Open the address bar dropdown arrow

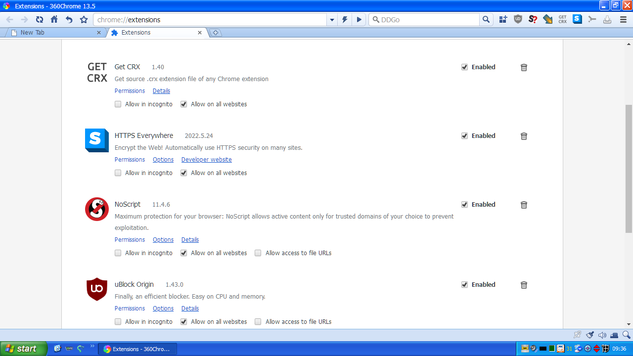pos(332,19)
